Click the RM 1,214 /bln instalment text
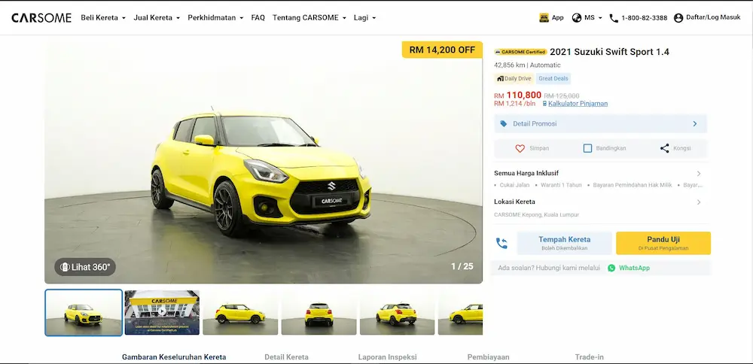Image resolution: width=753 pixels, height=364 pixels. [515, 104]
